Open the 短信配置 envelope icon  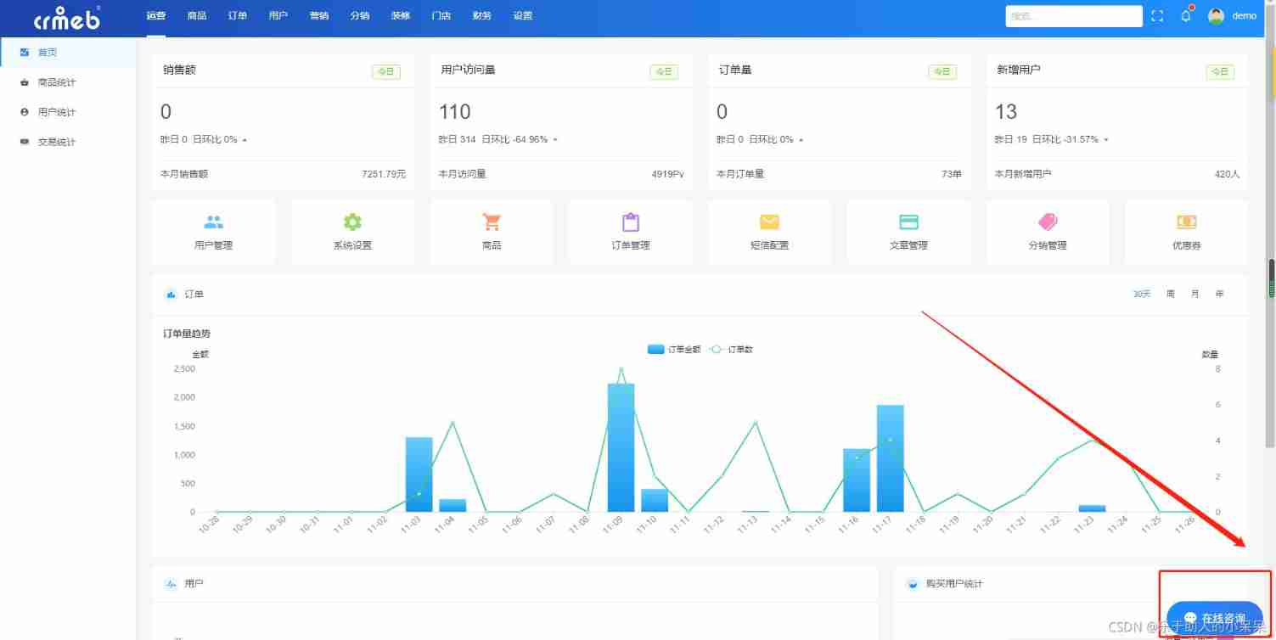[769, 223]
